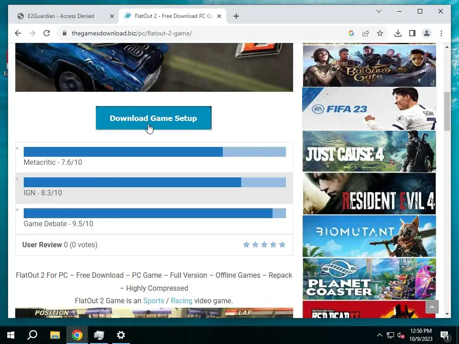The image size is (459, 344).
Task: Go back to the previous page
Action: tap(18, 33)
